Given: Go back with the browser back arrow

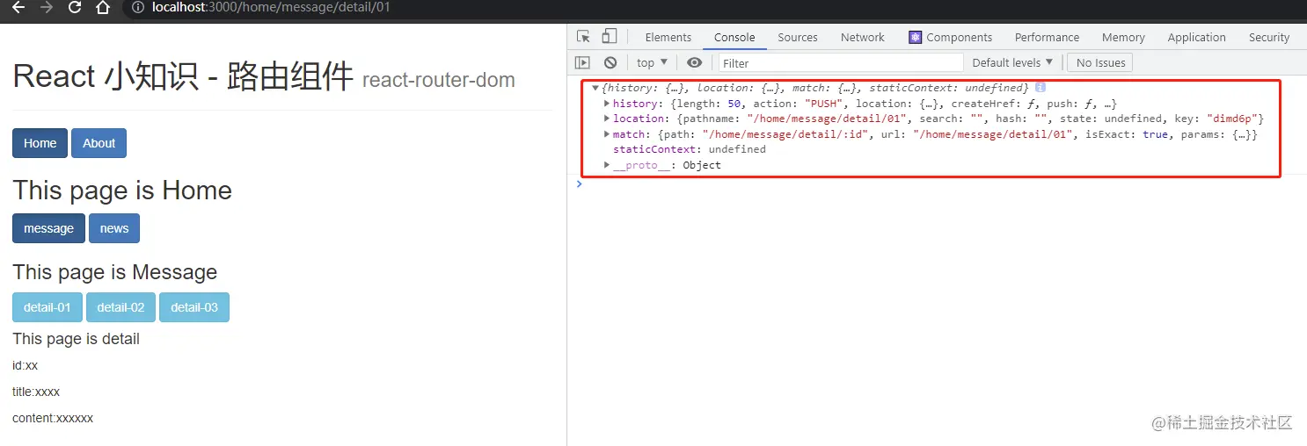Looking at the screenshot, I should 18,8.
